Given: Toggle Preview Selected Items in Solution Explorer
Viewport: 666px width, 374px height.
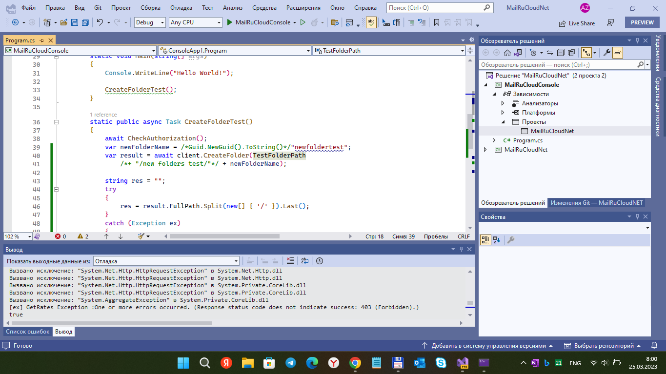Looking at the screenshot, I should [x=618, y=53].
